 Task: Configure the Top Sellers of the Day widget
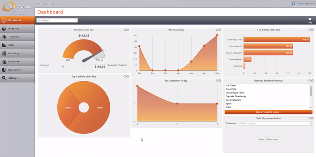click(310, 30)
